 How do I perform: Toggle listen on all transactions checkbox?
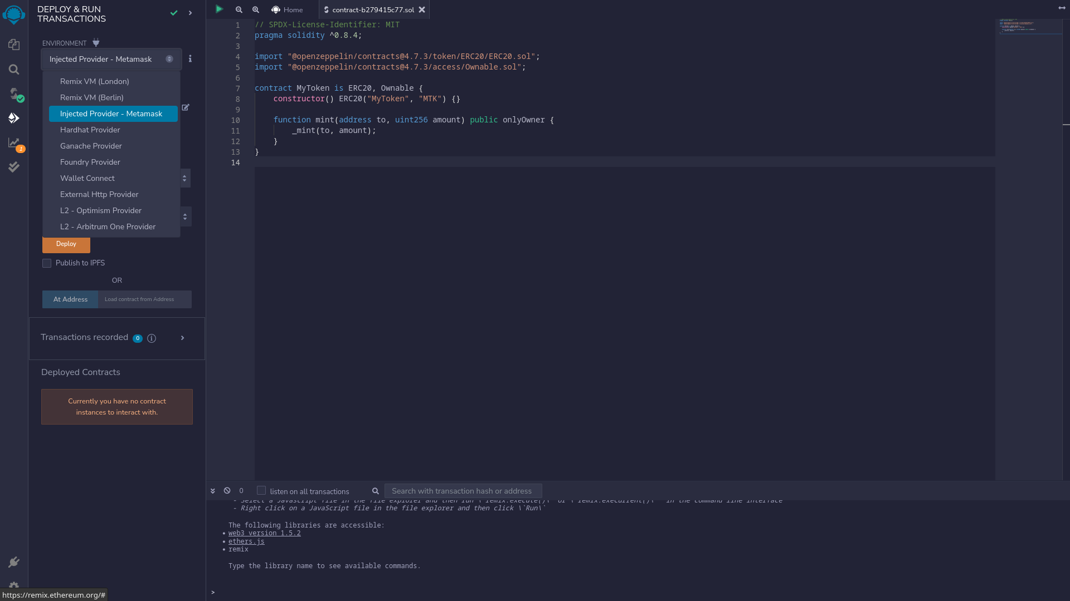pyautogui.click(x=261, y=490)
